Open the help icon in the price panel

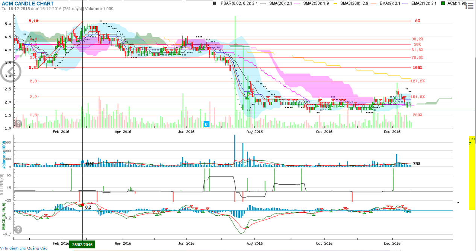(x=18, y=123)
